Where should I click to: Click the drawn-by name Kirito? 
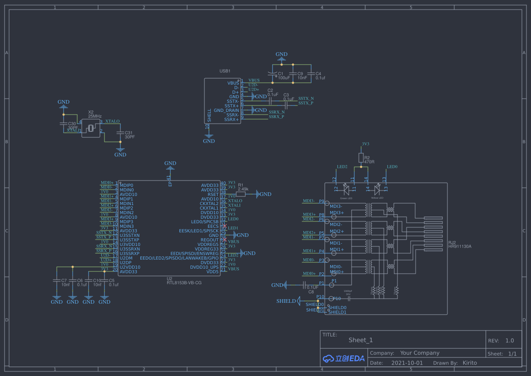tap(470, 363)
